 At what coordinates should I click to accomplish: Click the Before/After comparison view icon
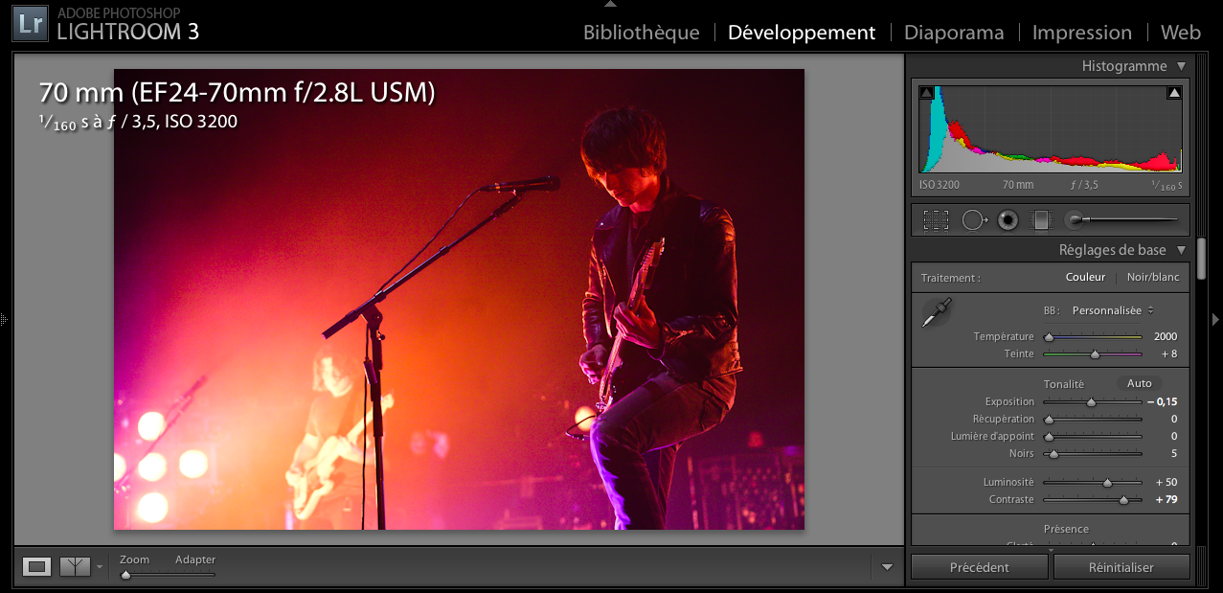click(x=75, y=567)
